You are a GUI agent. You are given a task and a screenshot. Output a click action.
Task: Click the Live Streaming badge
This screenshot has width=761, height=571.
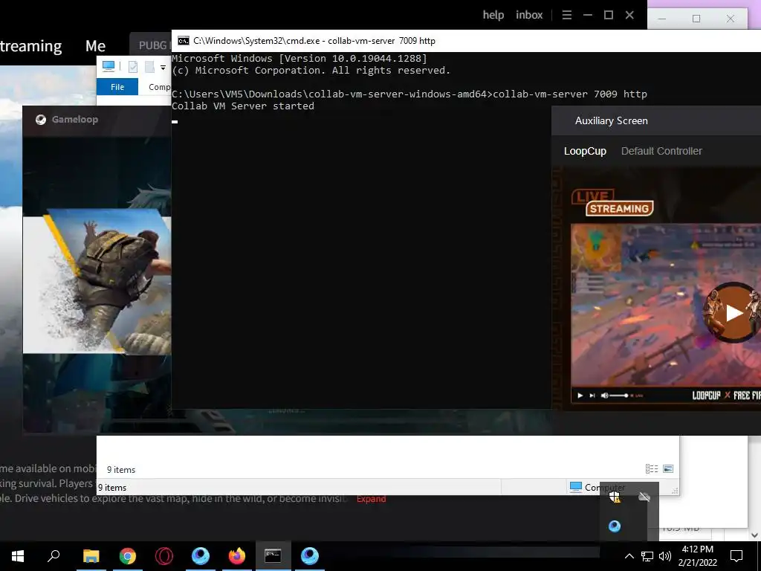pos(612,203)
